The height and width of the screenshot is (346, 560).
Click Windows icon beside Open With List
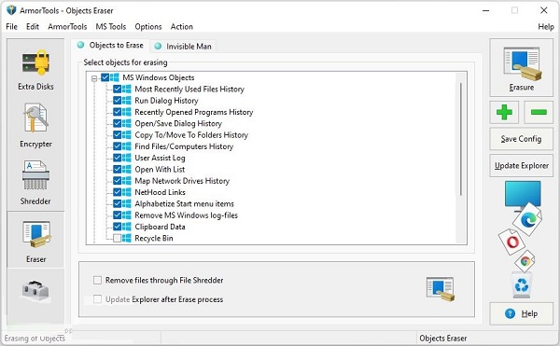126,169
